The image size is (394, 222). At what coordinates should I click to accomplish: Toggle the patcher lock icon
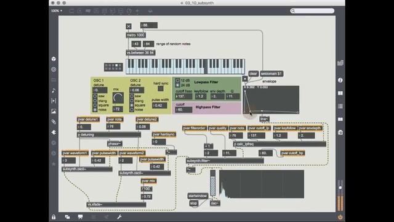pyautogui.click(x=54, y=217)
